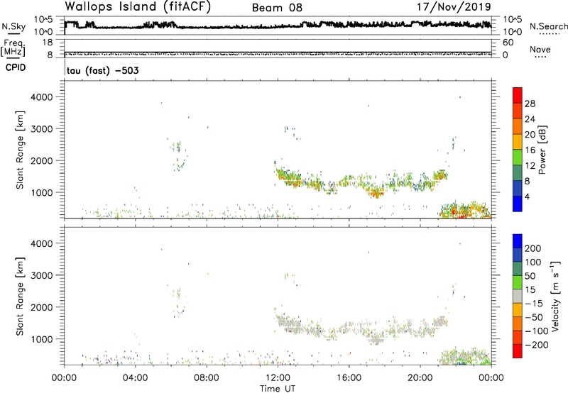
Task: Click the red top segment of the Power color bar
Action: [518, 95]
